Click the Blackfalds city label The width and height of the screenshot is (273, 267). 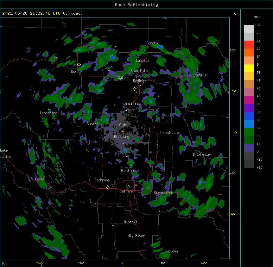(x=140, y=71)
